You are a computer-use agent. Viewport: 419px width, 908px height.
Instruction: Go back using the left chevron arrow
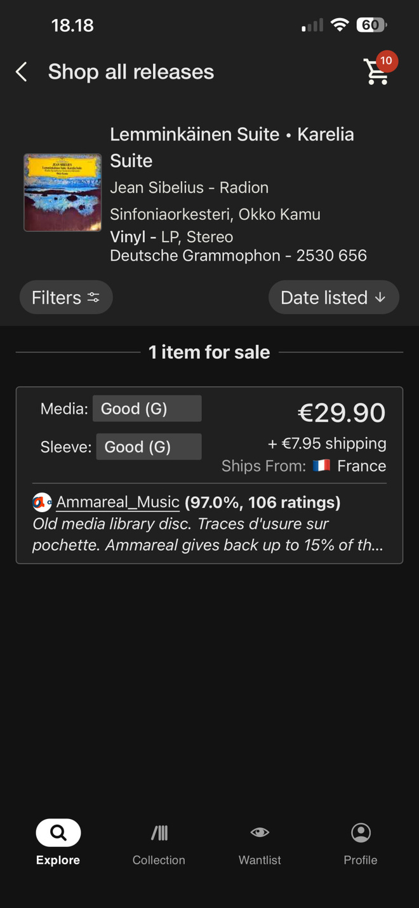coord(22,72)
